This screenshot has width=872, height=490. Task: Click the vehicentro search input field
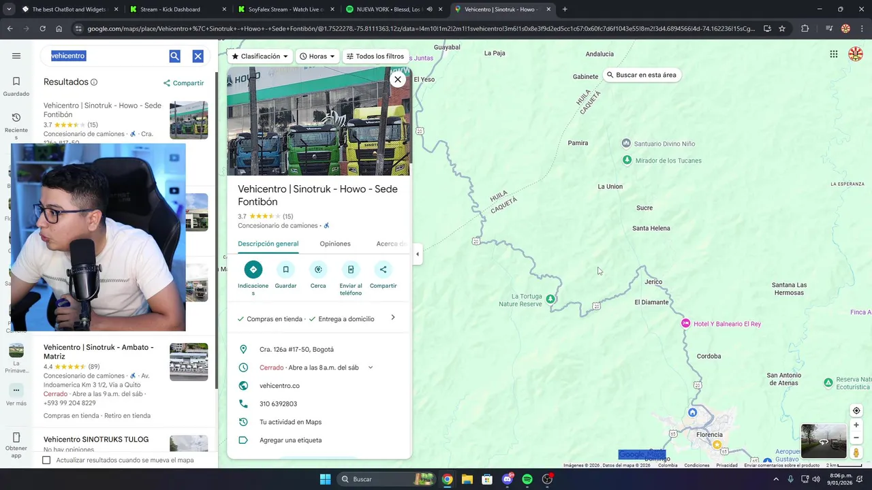pyautogui.click(x=106, y=56)
